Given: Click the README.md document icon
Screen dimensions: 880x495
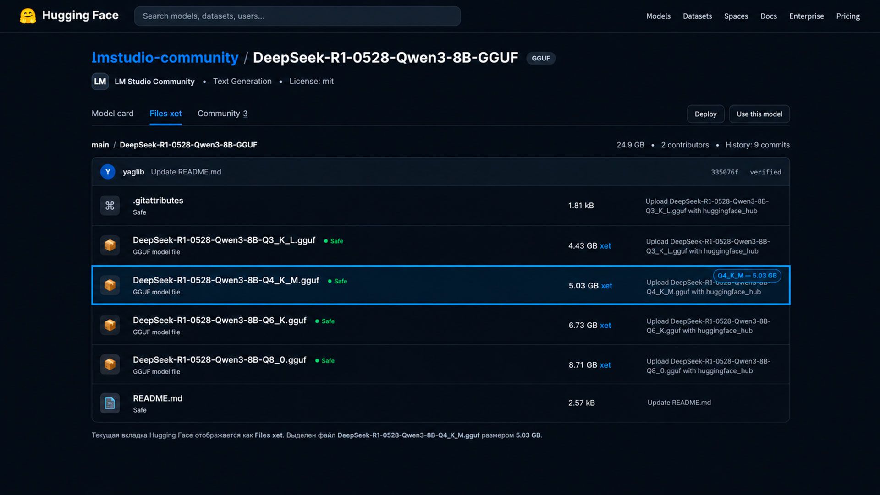Looking at the screenshot, I should coord(110,403).
